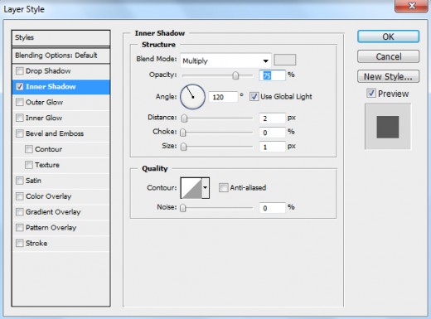Viewport: 431px width, 319px height.
Task: Click the Noise slider handle
Action: 183,208
